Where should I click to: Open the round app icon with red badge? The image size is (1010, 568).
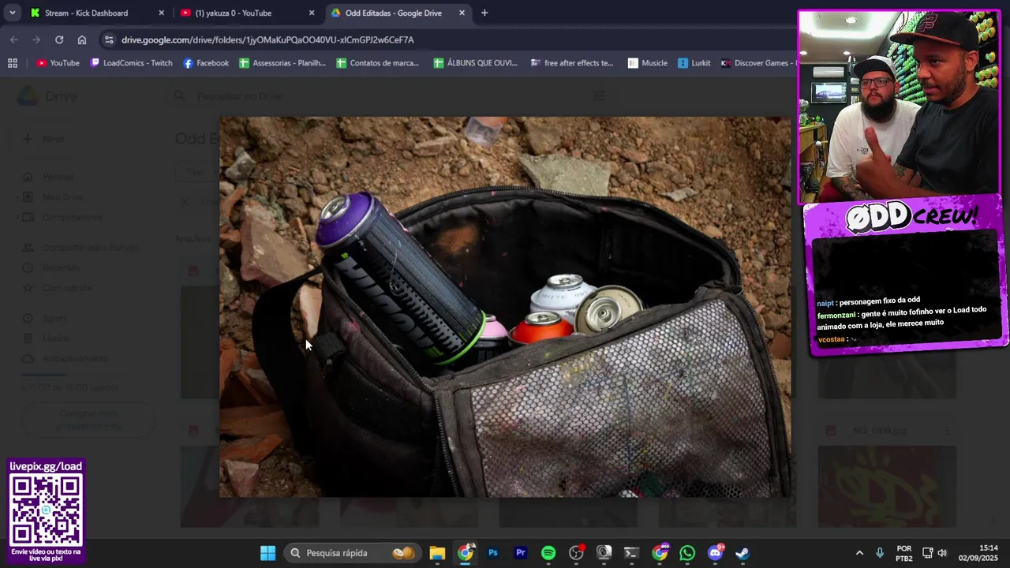[x=577, y=553]
